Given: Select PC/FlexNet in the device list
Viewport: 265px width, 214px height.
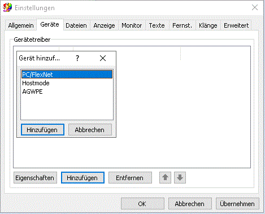Looking at the screenshot, I should point(67,75).
